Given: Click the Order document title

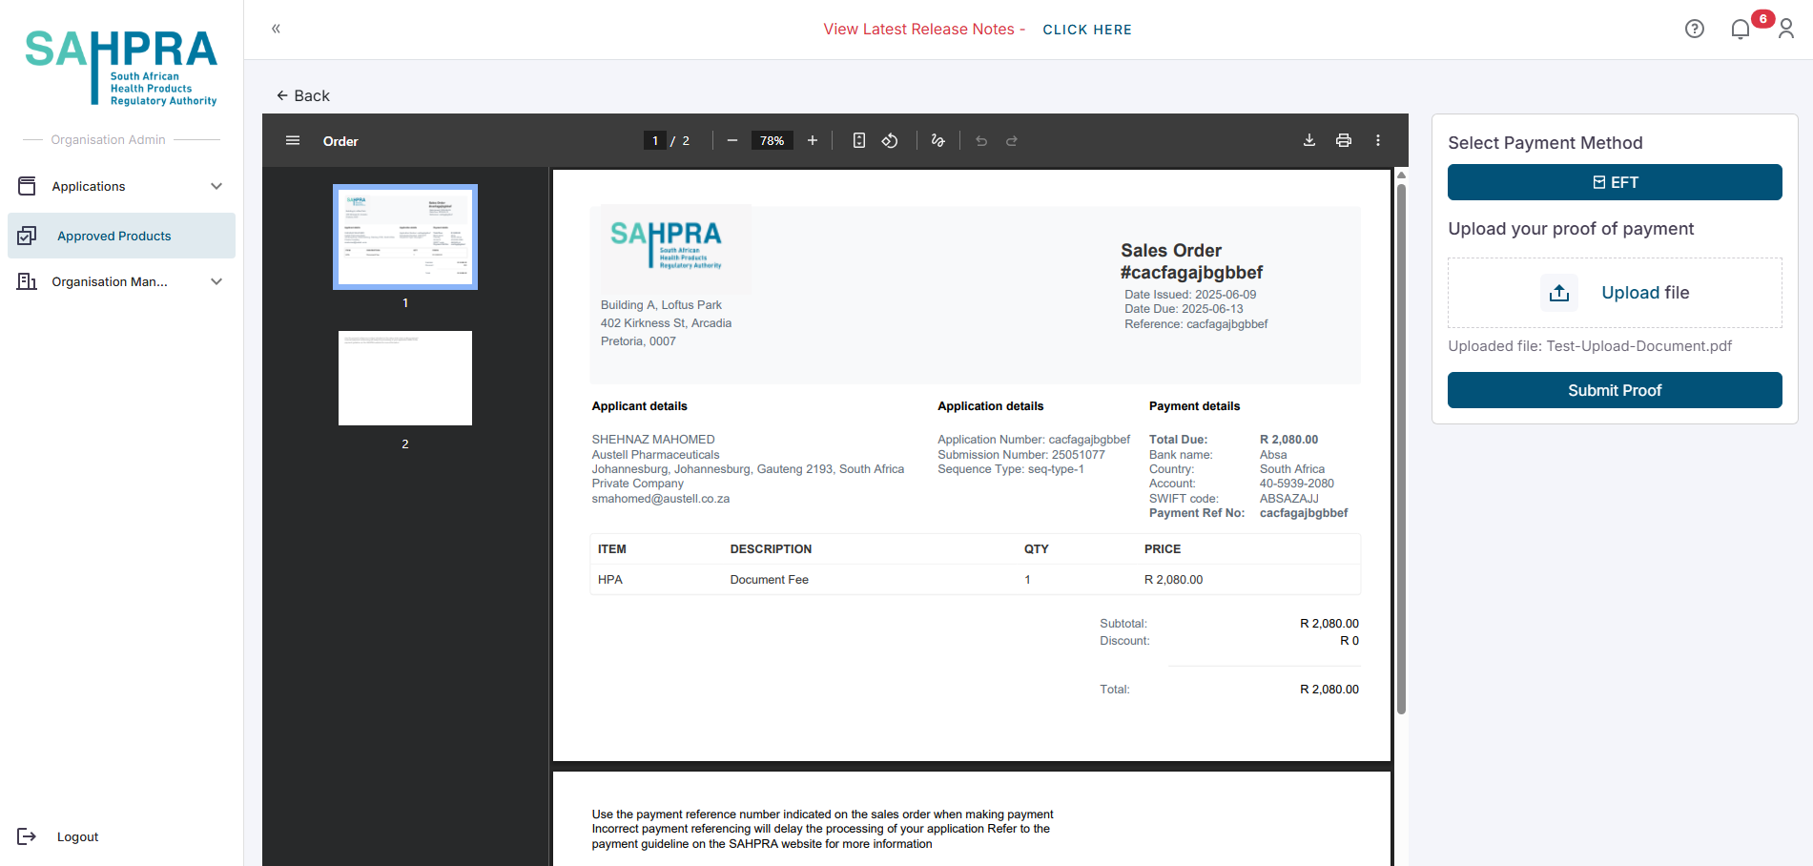Looking at the screenshot, I should 340,141.
